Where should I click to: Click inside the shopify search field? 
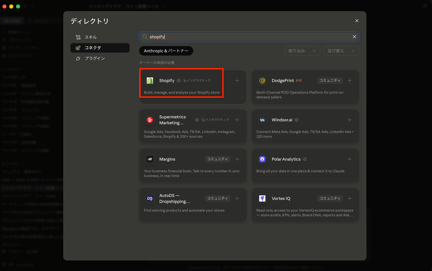[x=249, y=37]
